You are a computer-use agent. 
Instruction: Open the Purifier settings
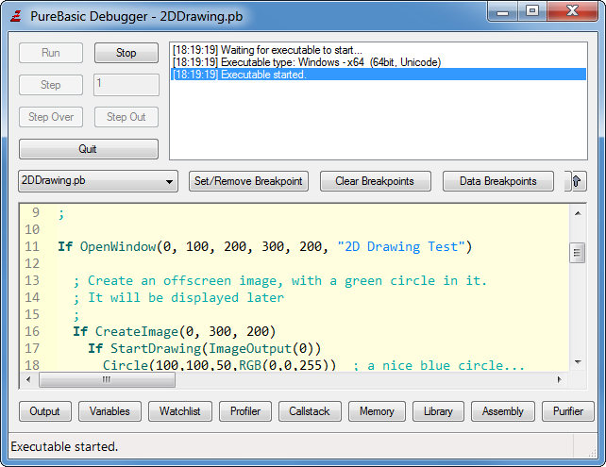tap(567, 411)
